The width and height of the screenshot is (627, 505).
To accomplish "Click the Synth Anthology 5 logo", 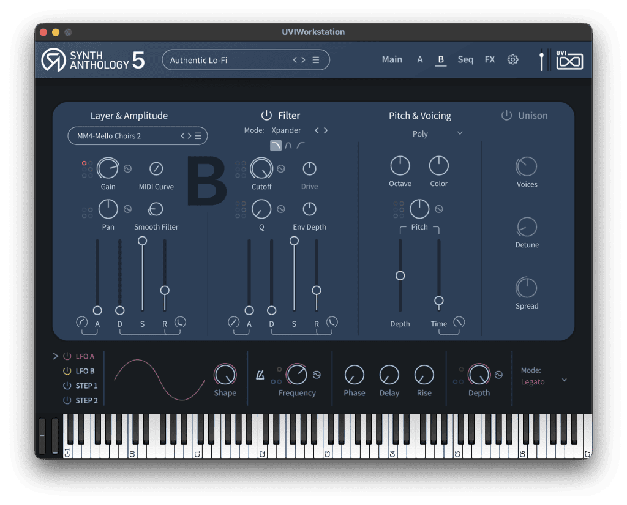I will pos(93,60).
